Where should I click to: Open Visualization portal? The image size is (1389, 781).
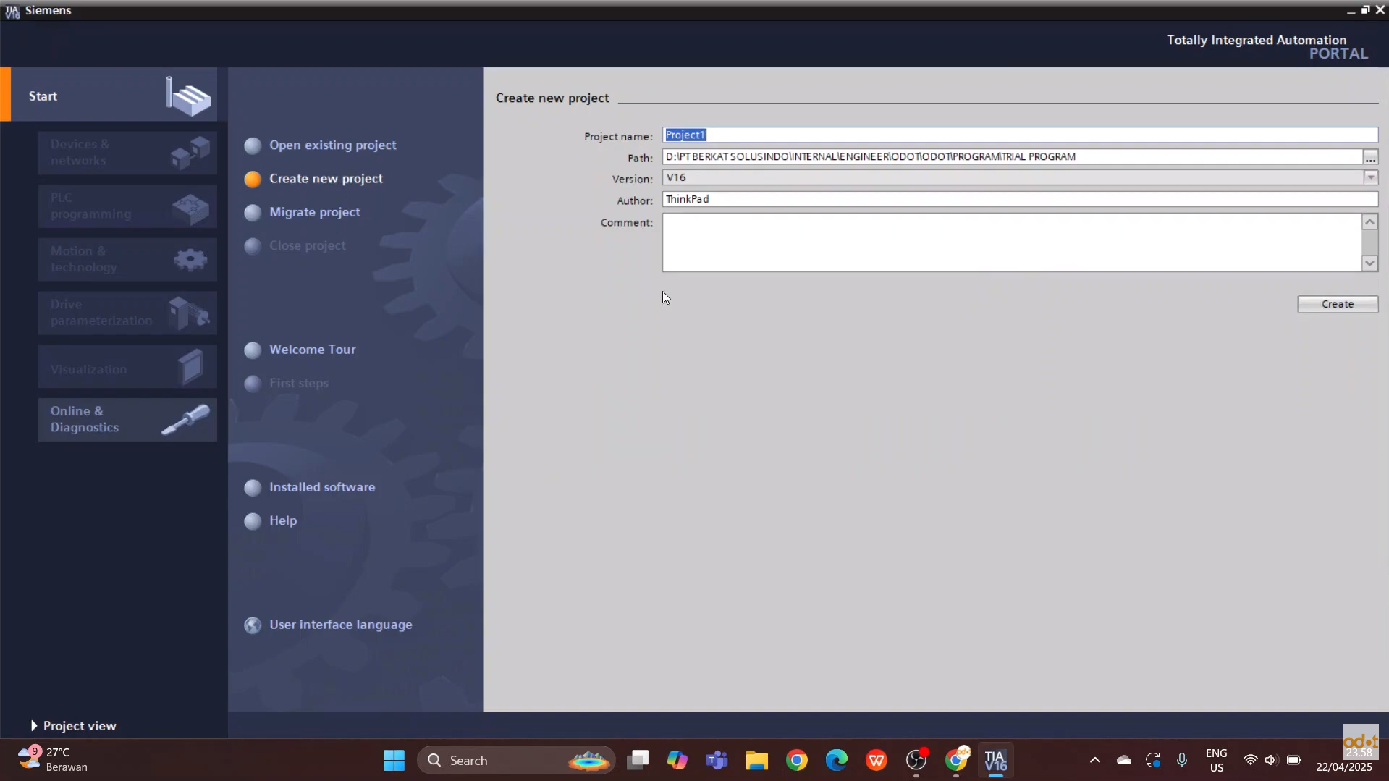coord(127,366)
